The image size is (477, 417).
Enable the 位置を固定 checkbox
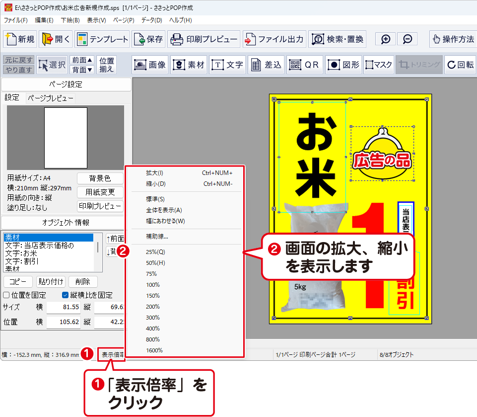[6, 295]
